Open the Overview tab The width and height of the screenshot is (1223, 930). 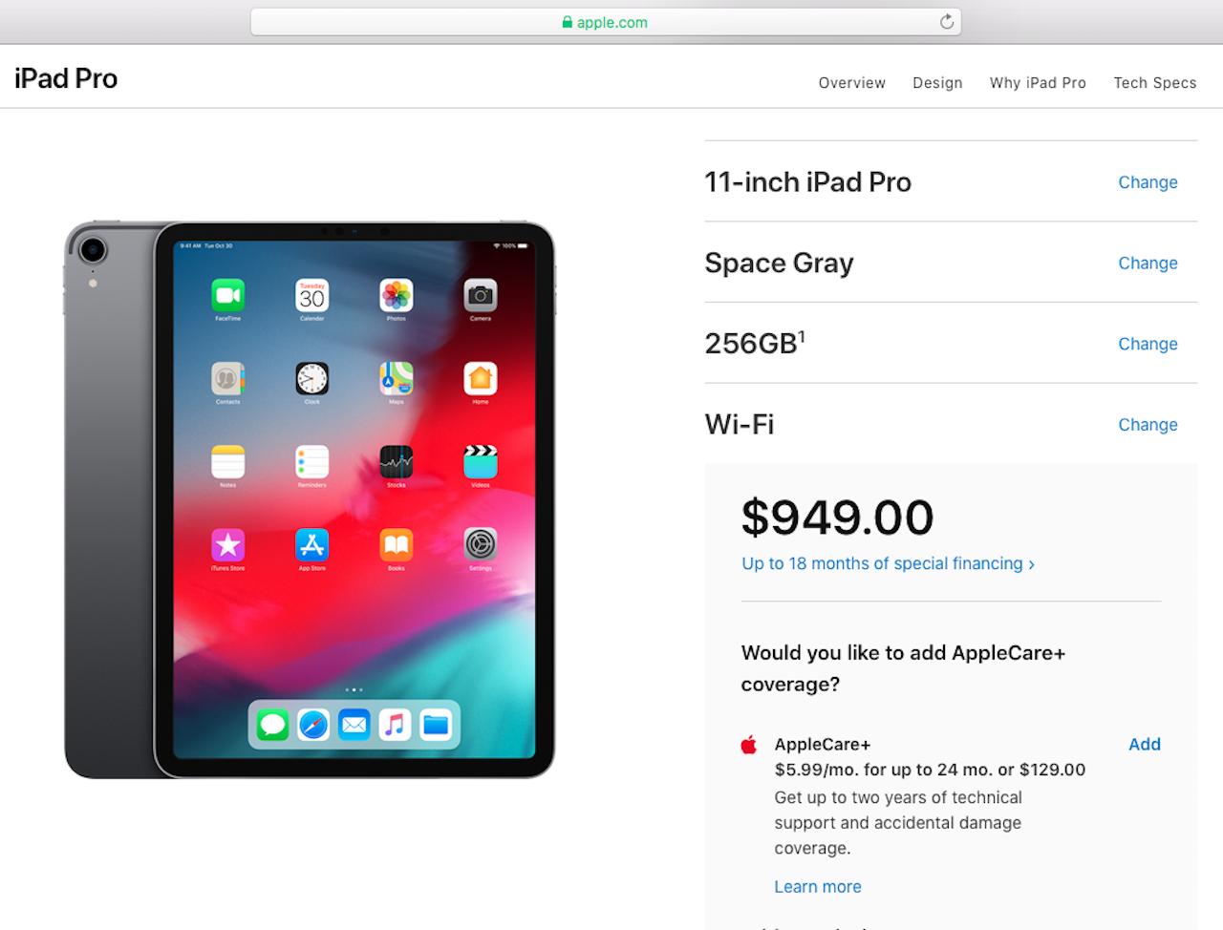click(x=851, y=83)
